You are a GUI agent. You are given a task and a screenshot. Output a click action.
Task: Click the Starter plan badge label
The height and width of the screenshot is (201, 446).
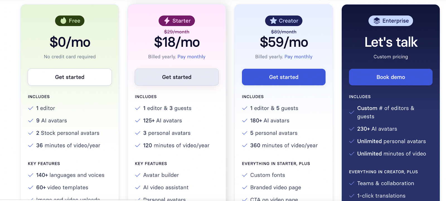(x=181, y=21)
